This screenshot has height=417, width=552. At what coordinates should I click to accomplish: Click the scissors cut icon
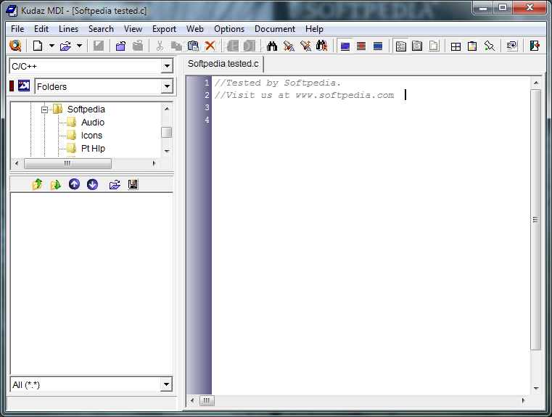click(x=160, y=46)
